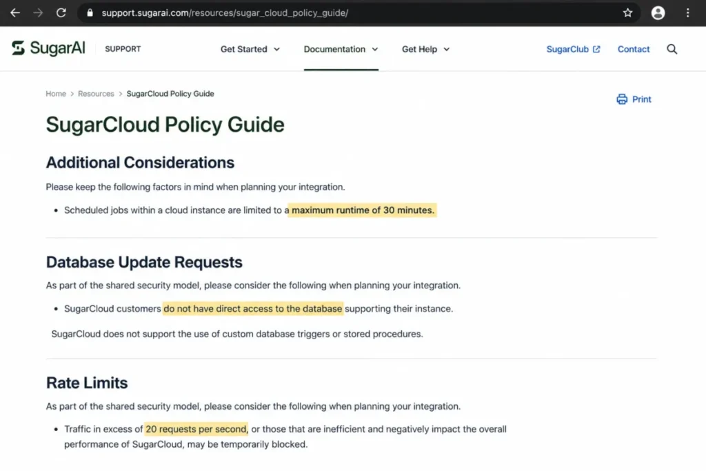Click highlighted "20 requests per second,"
This screenshot has width=706, height=471.
click(x=196, y=429)
